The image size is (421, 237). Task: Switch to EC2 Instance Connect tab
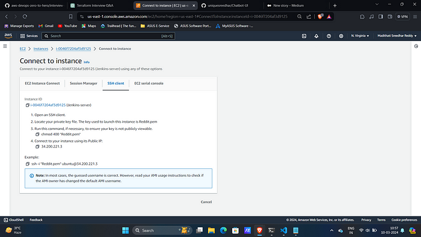[x=42, y=84]
